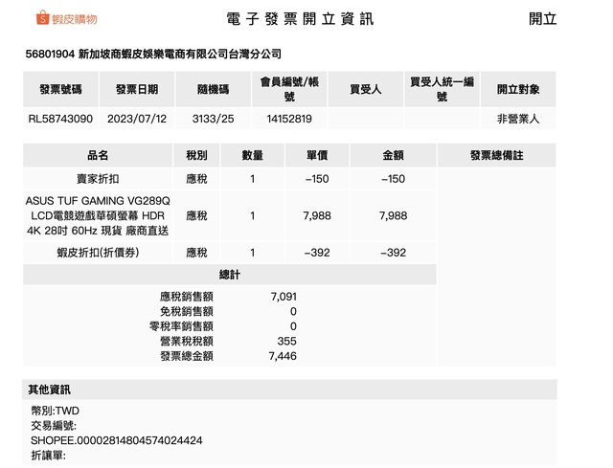The image size is (613, 468).
Task: Select the 電子發票開立資訊 page title
Action: coord(300,19)
